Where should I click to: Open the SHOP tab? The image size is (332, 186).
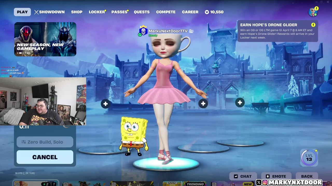[77, 12]
